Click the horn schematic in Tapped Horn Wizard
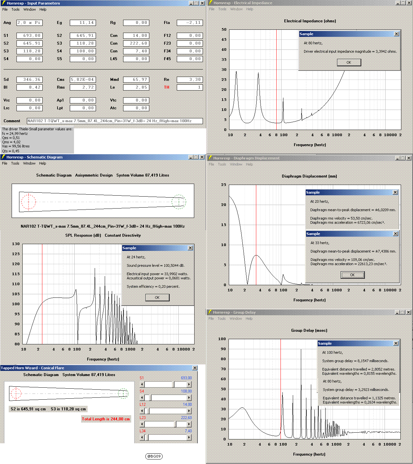Image resolution: width=413 pixels, height=464 pixels. 69,394
